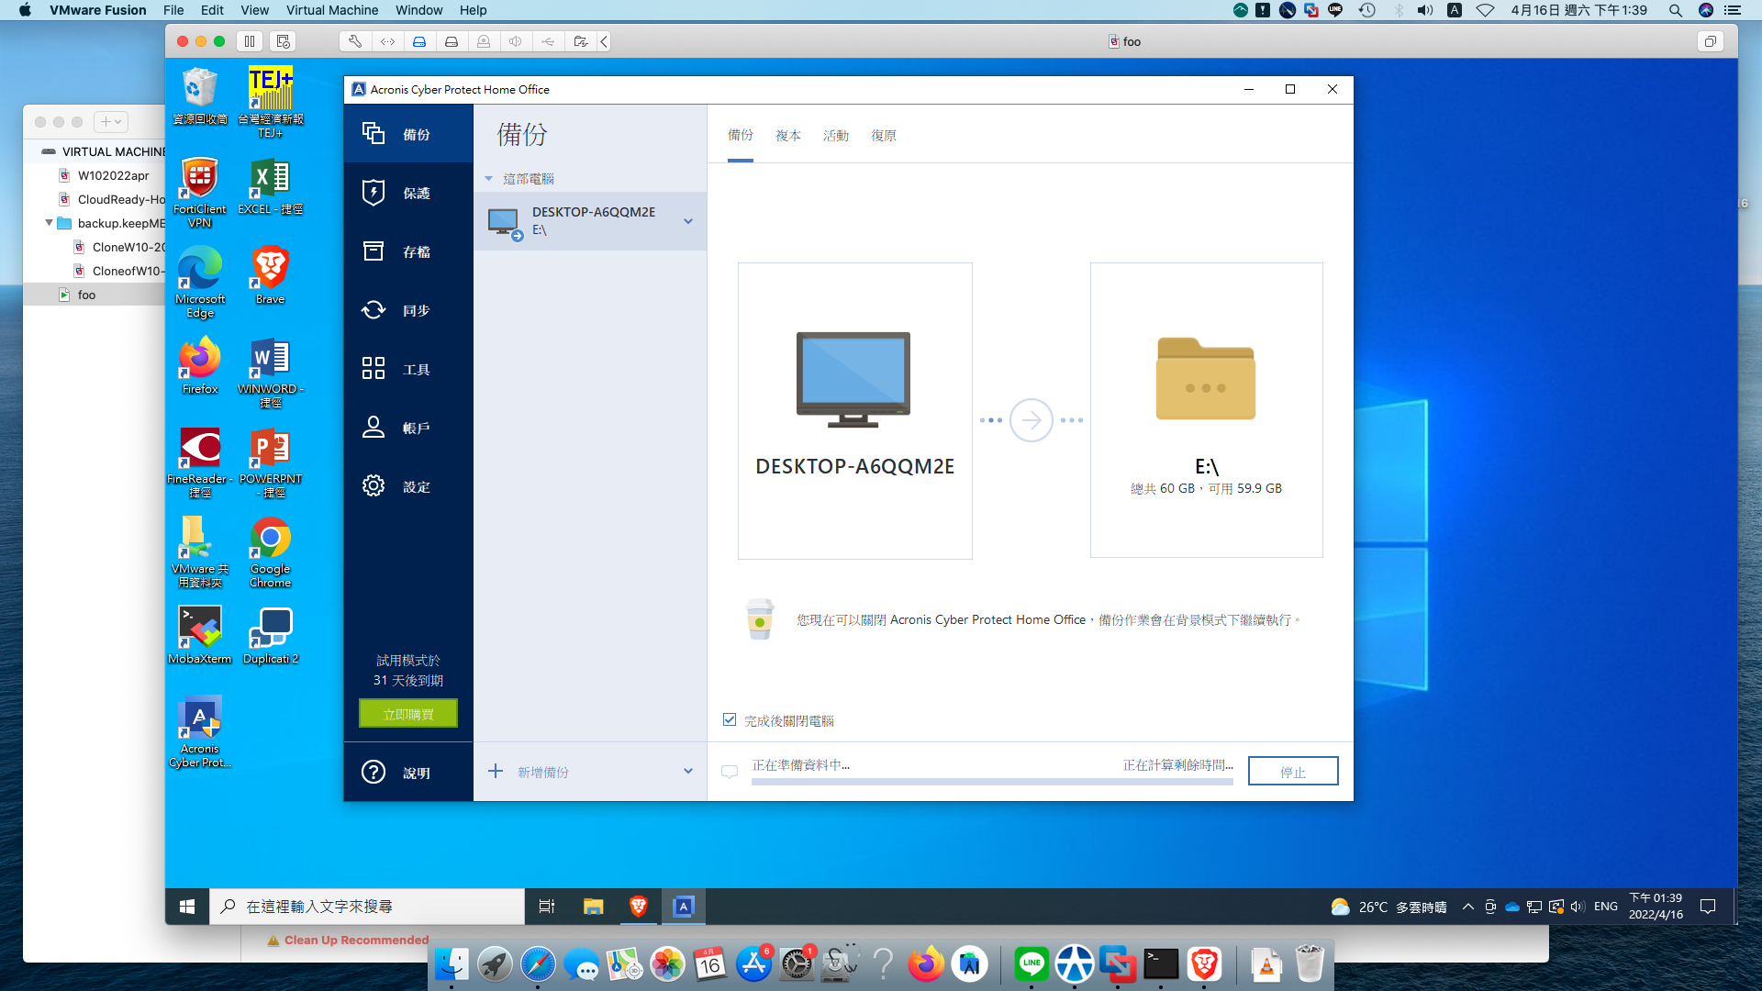Viewport: 1762px width, 991px height.
Task: Click the VMware Fusion pause button icon
Action: coord(249,41)
